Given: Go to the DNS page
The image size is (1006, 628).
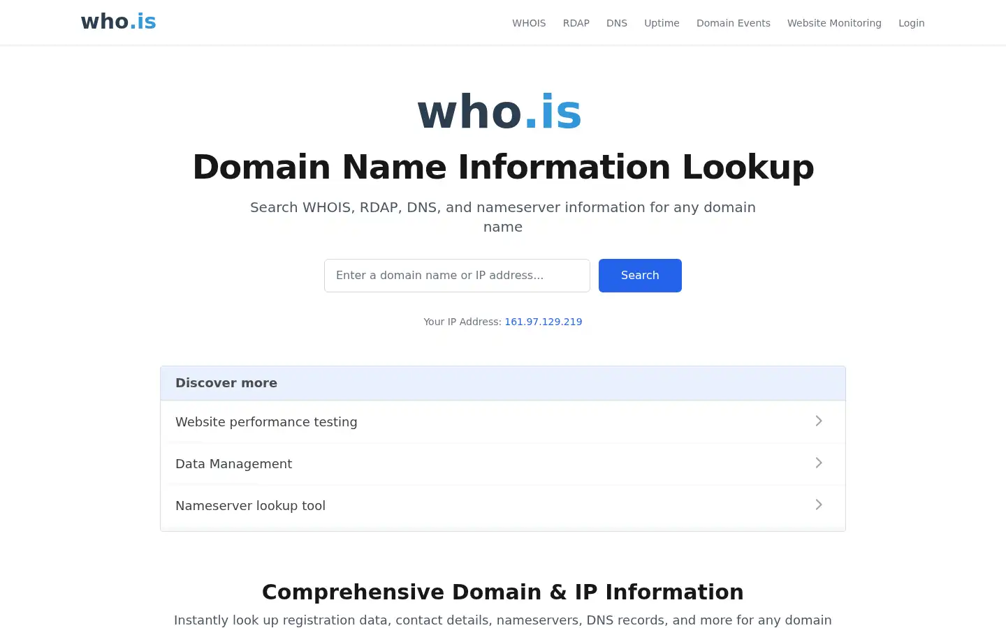Looking at the screenshot, I should pos(617,23).
